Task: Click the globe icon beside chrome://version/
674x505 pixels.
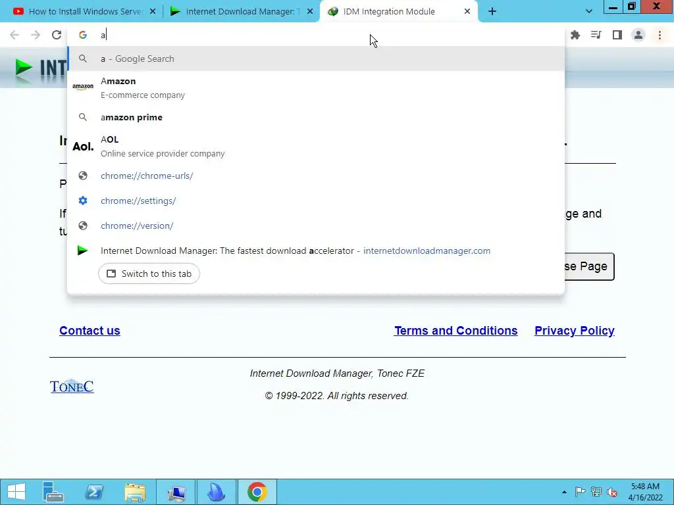Action: 83,226
